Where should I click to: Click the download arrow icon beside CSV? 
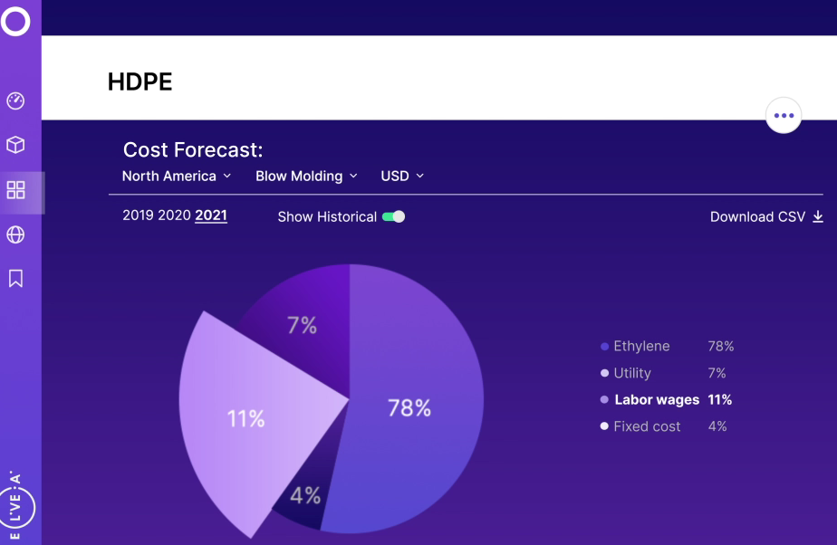pyautogui.click(x=818, y=217)
